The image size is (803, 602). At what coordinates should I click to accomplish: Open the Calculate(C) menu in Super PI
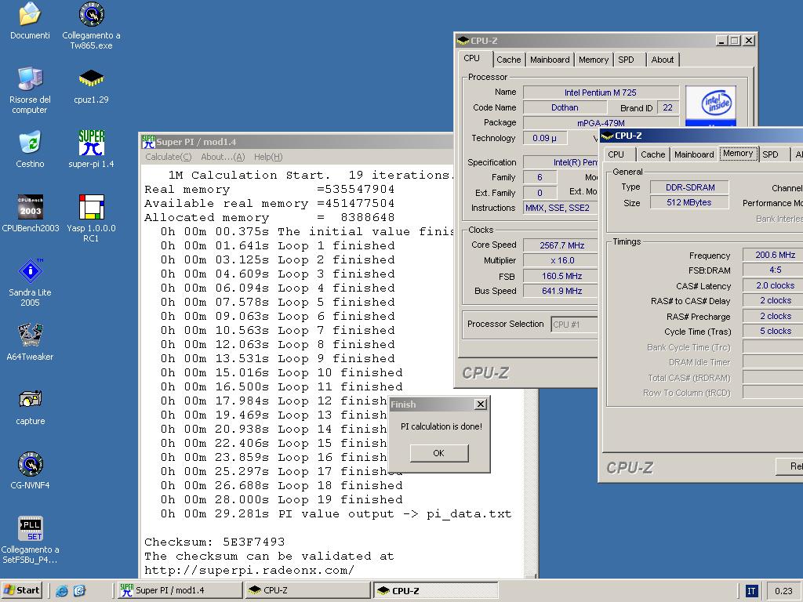tap(168, 157)
